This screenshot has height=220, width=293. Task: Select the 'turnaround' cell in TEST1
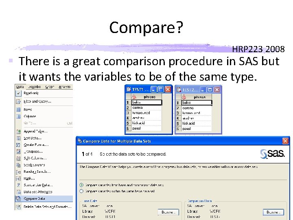click(x=146, y=113)
